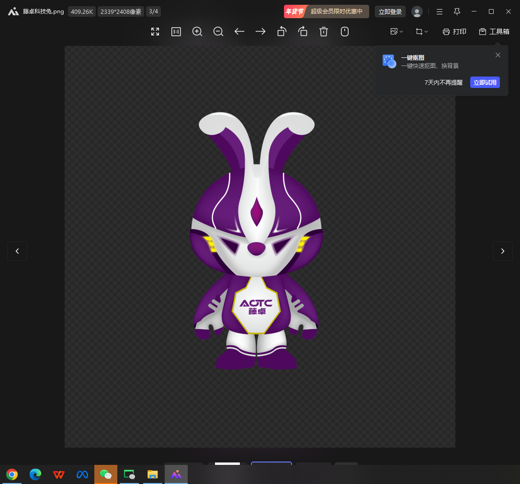Maximize the image viewer window
This screenshot has height=484, width=520.
tap(491, 11)
